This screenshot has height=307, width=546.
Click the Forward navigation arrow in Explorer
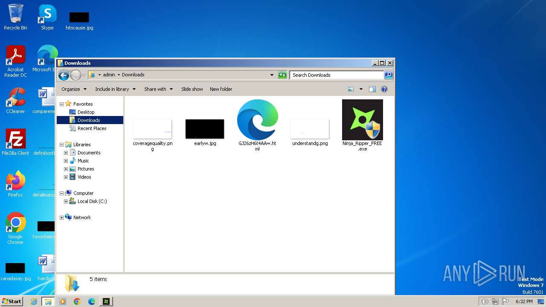(76, 75)
